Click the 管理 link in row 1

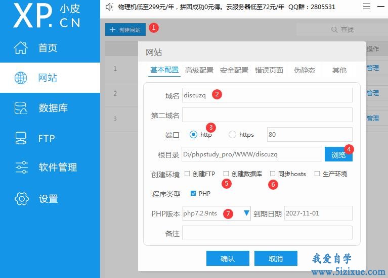(373, 68)
